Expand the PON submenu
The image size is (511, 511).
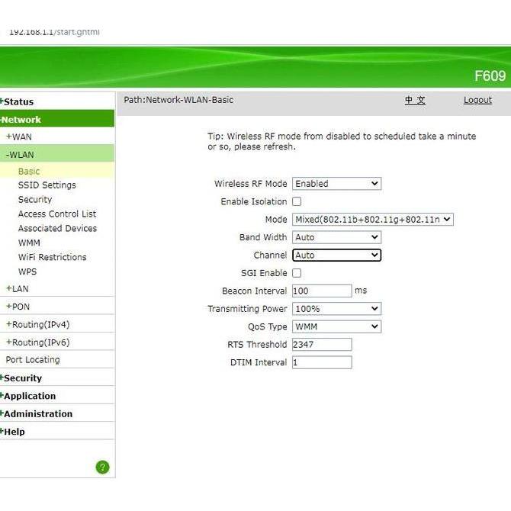(x=18, y=307)
